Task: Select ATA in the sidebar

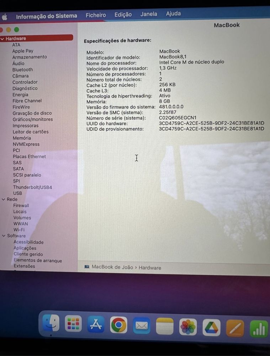Action: click(16, 45)
